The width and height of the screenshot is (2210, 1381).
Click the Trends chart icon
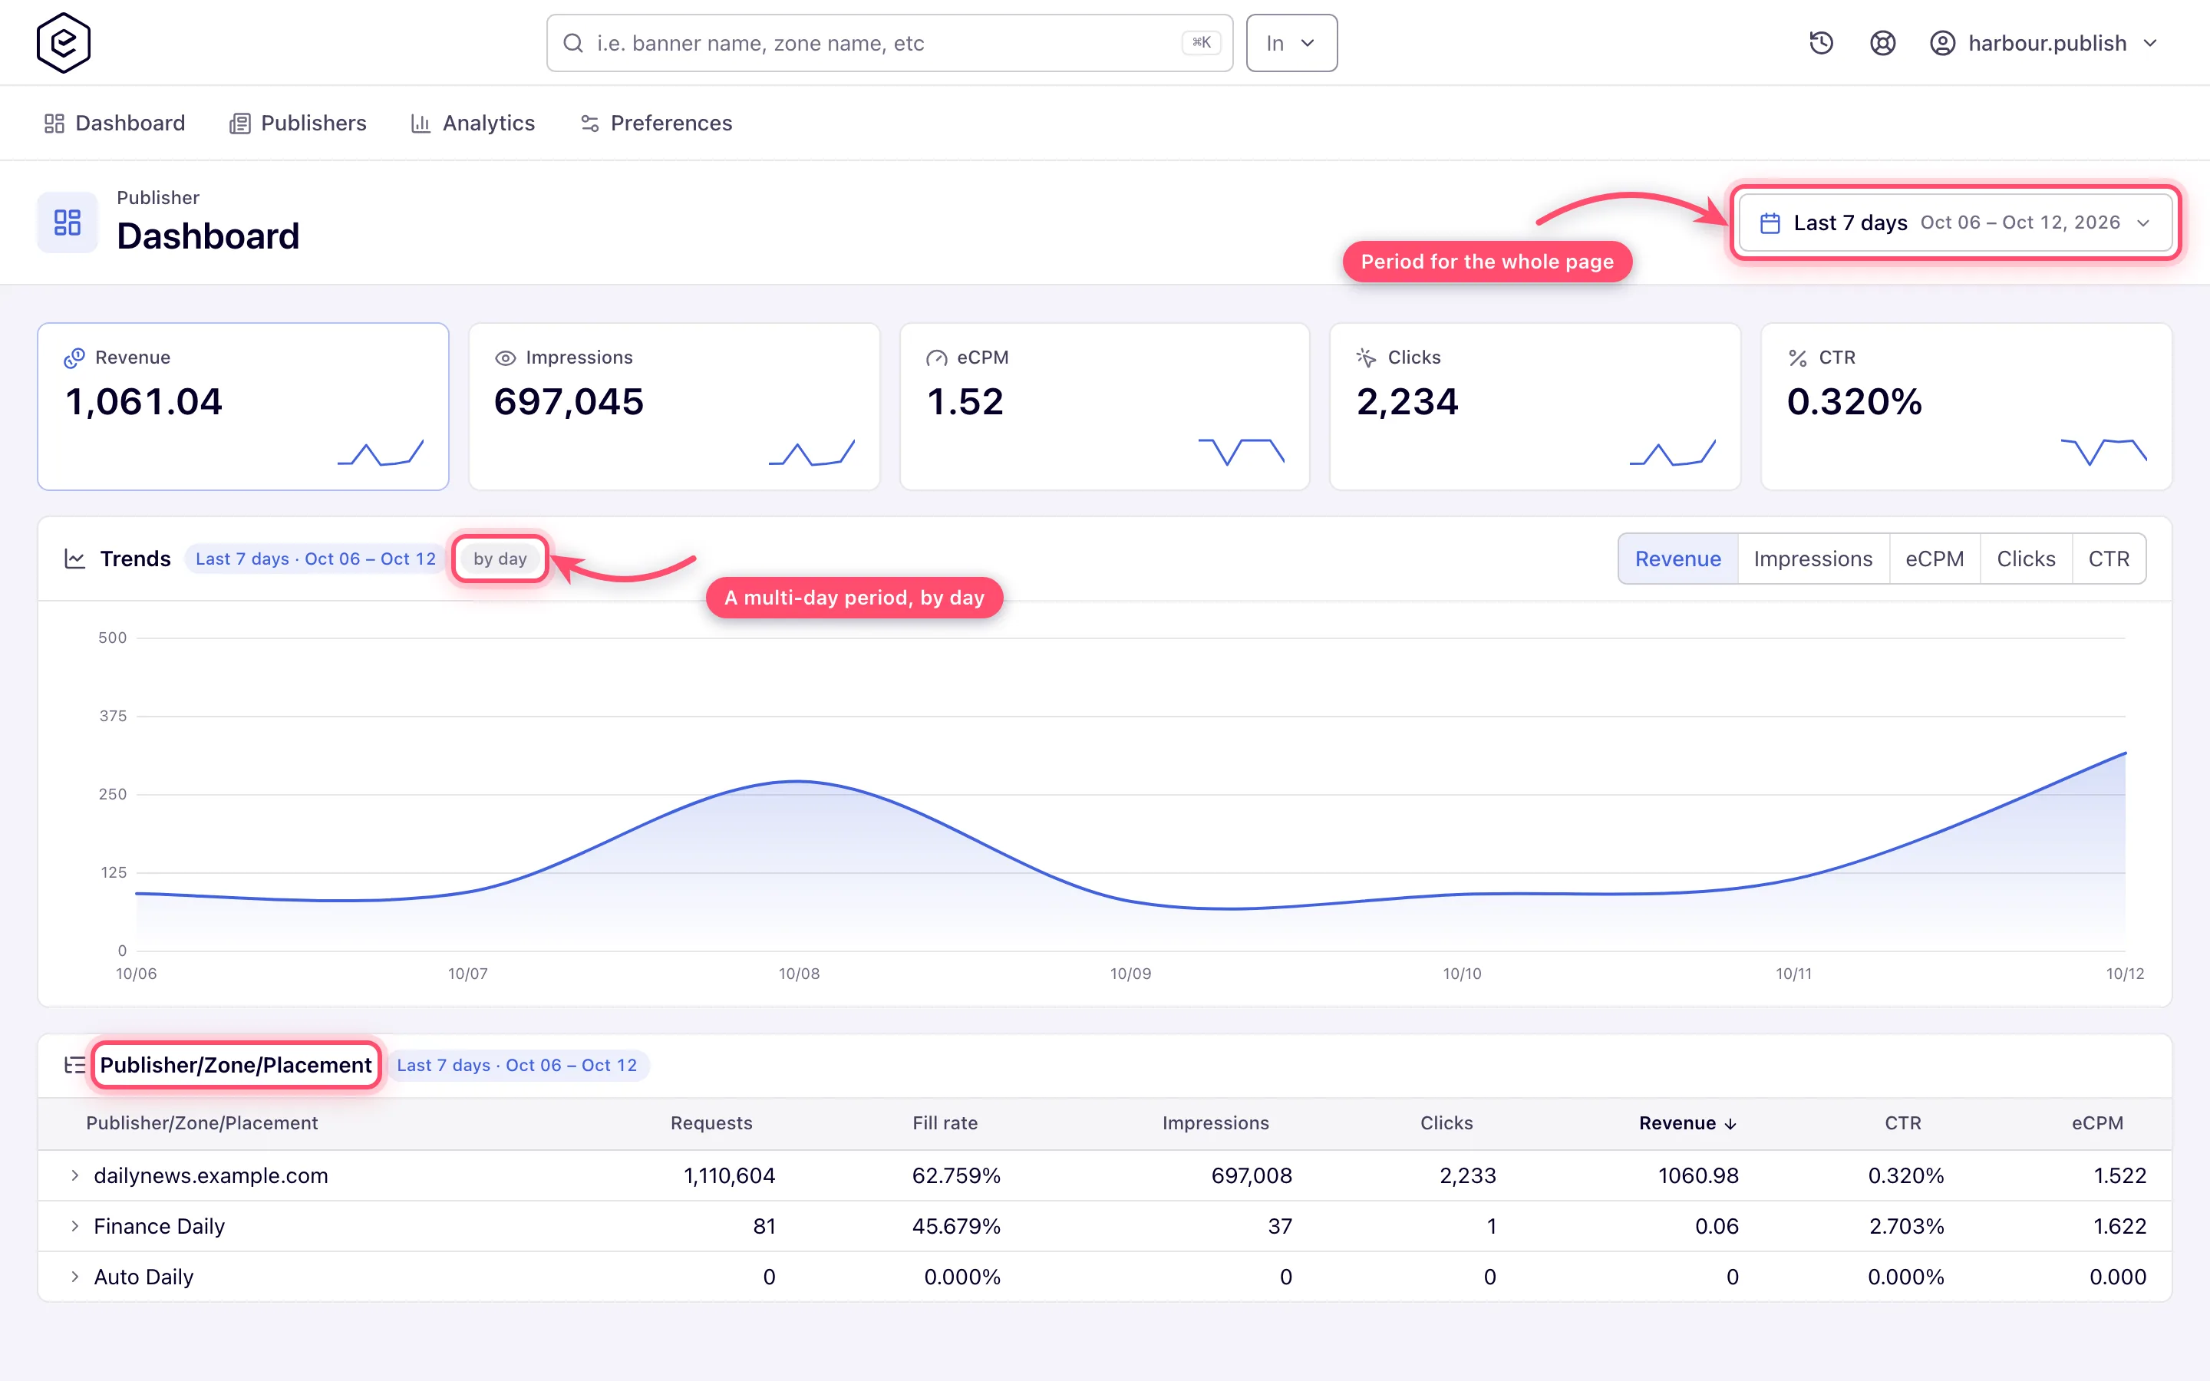click(75, 558)
